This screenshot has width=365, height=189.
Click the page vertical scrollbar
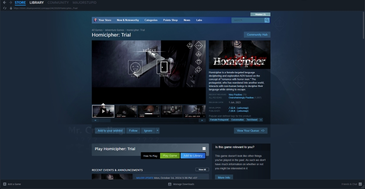[x=364, y=25]
